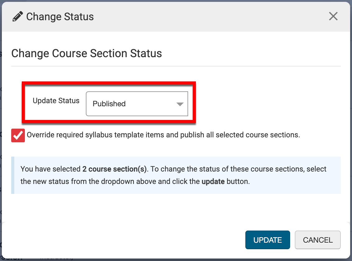Uncheck the red override checkbox
Viewport: 352px width, 261px height.
(18, 135)
